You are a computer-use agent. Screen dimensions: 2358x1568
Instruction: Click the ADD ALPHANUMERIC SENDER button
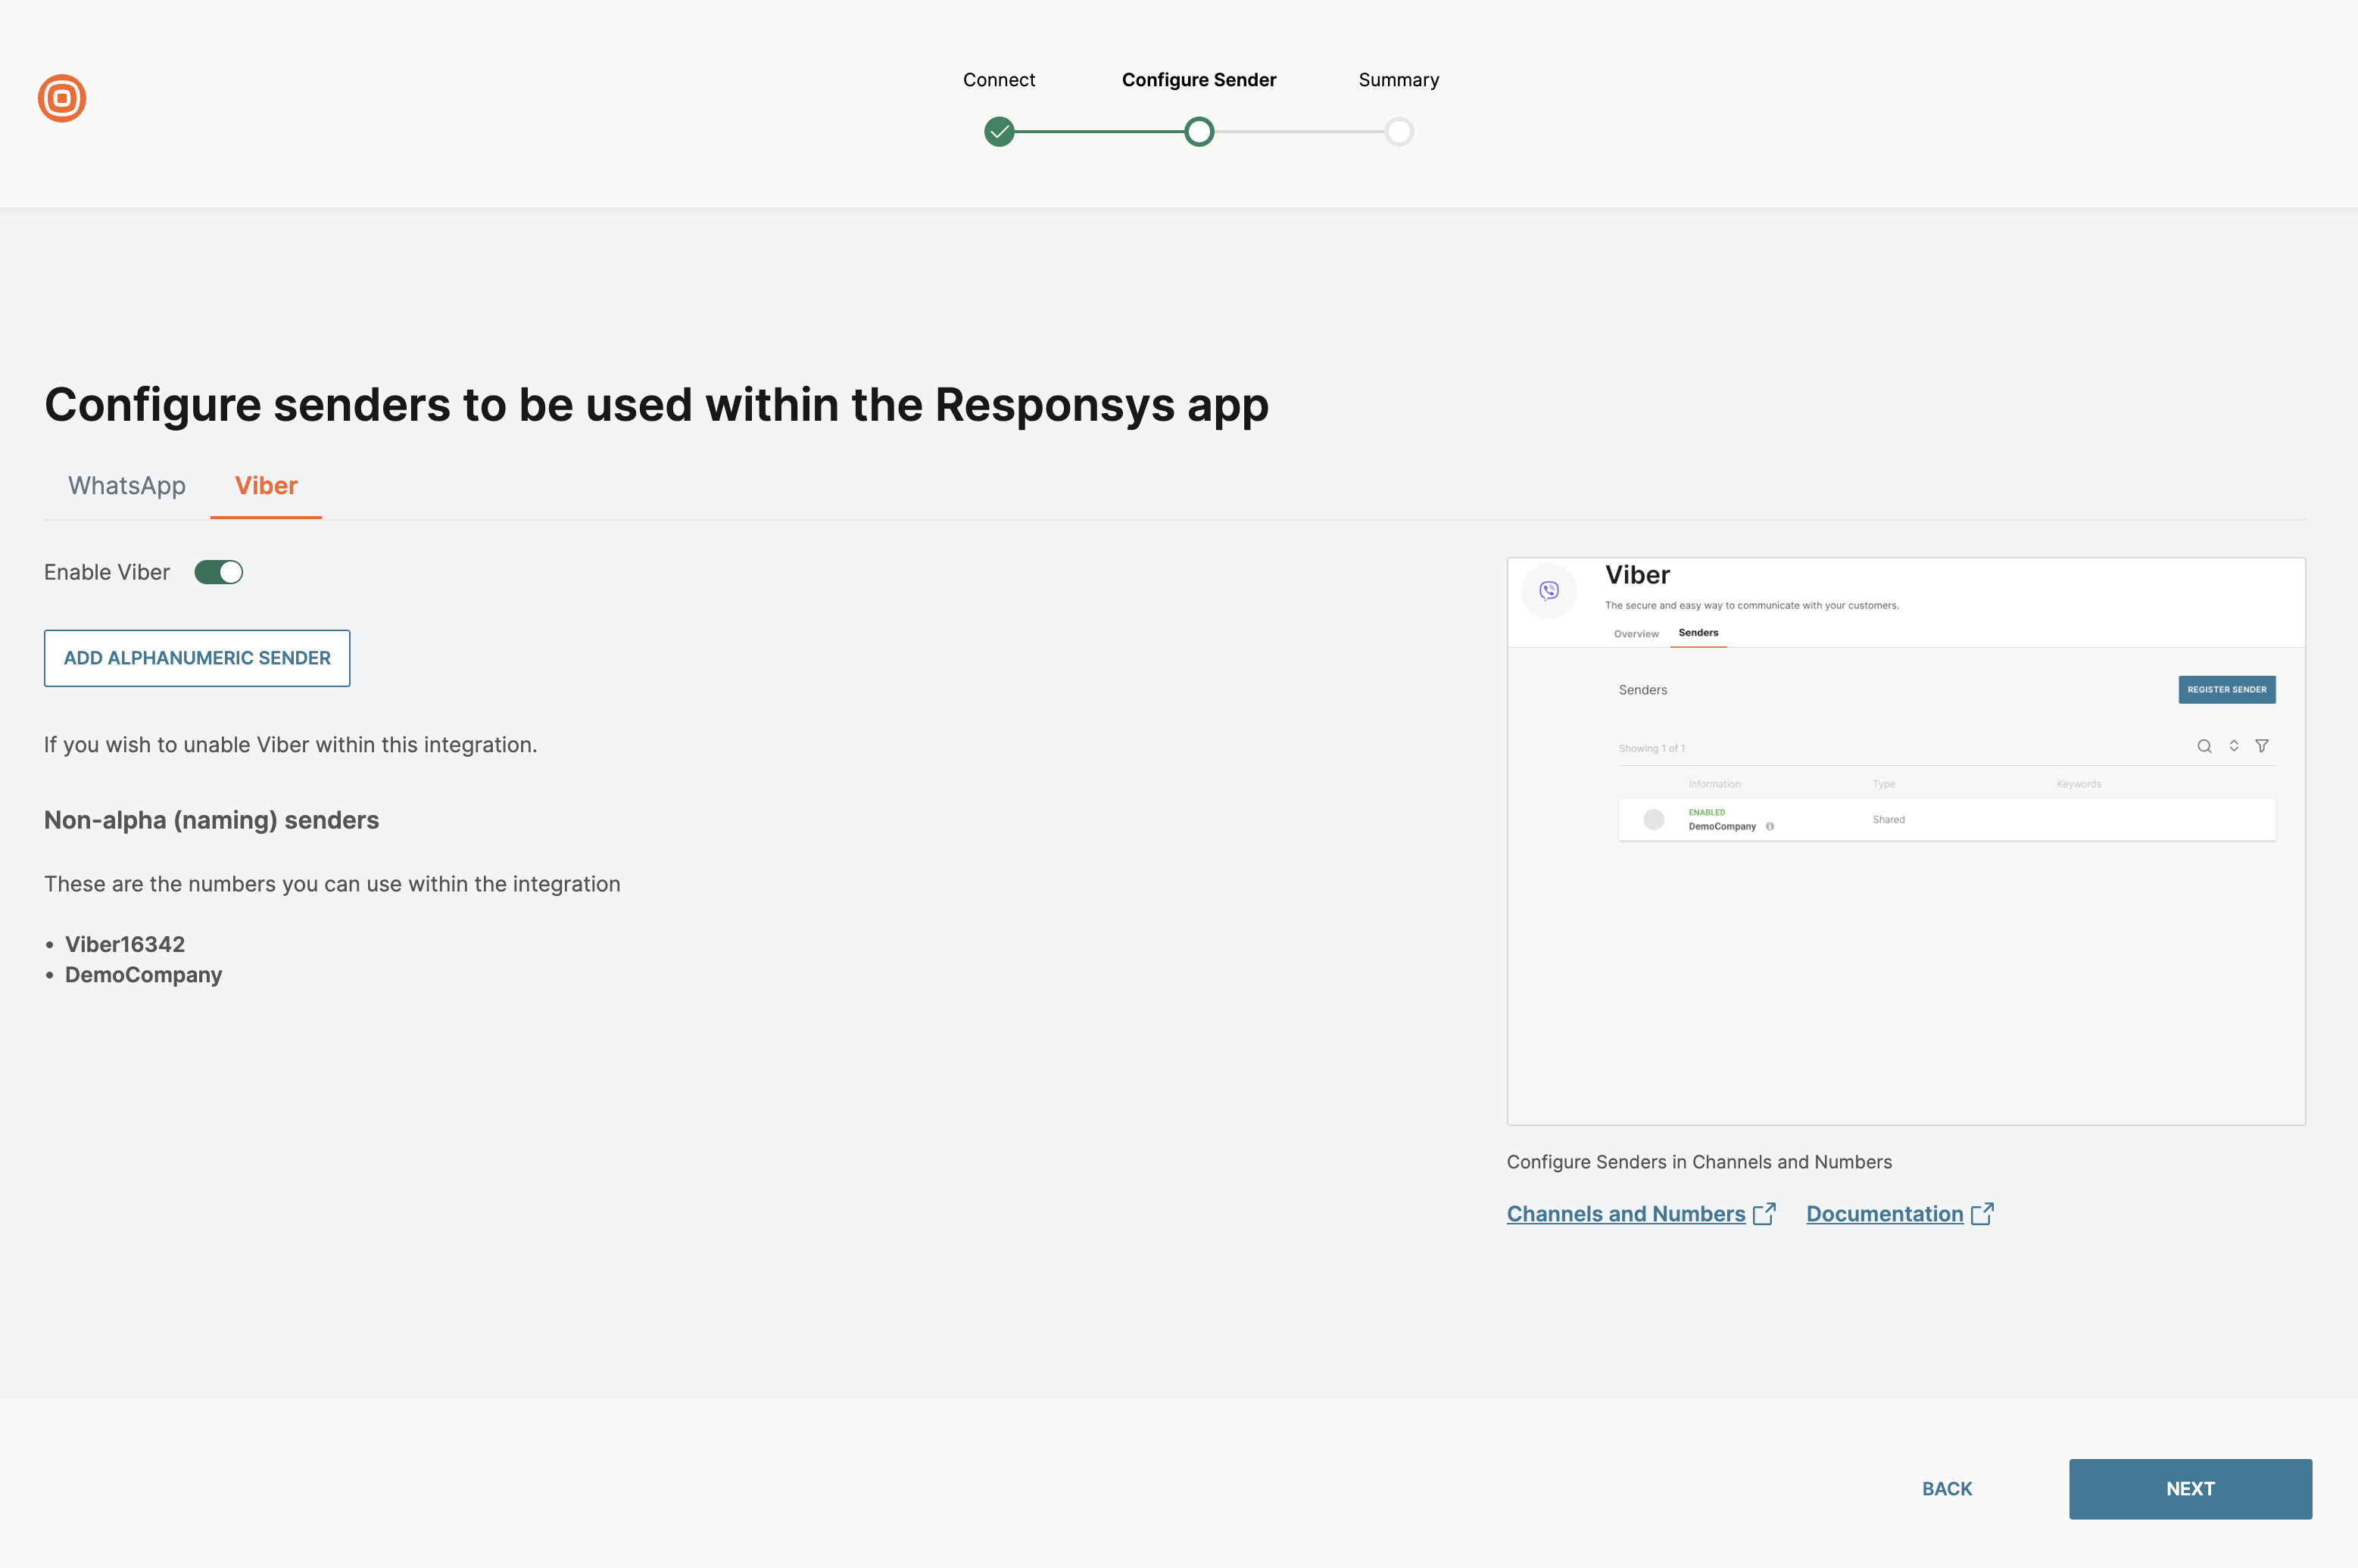coord(197,657)
